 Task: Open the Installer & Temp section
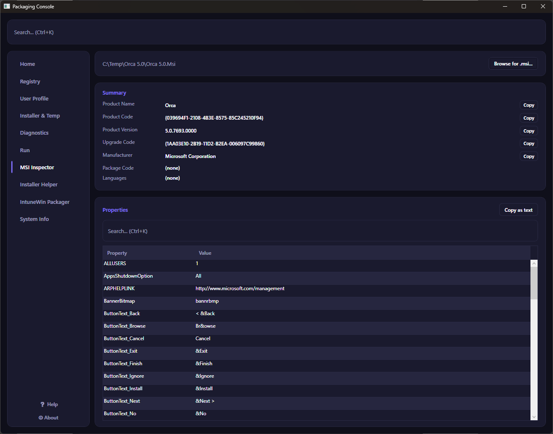point(40,115)
